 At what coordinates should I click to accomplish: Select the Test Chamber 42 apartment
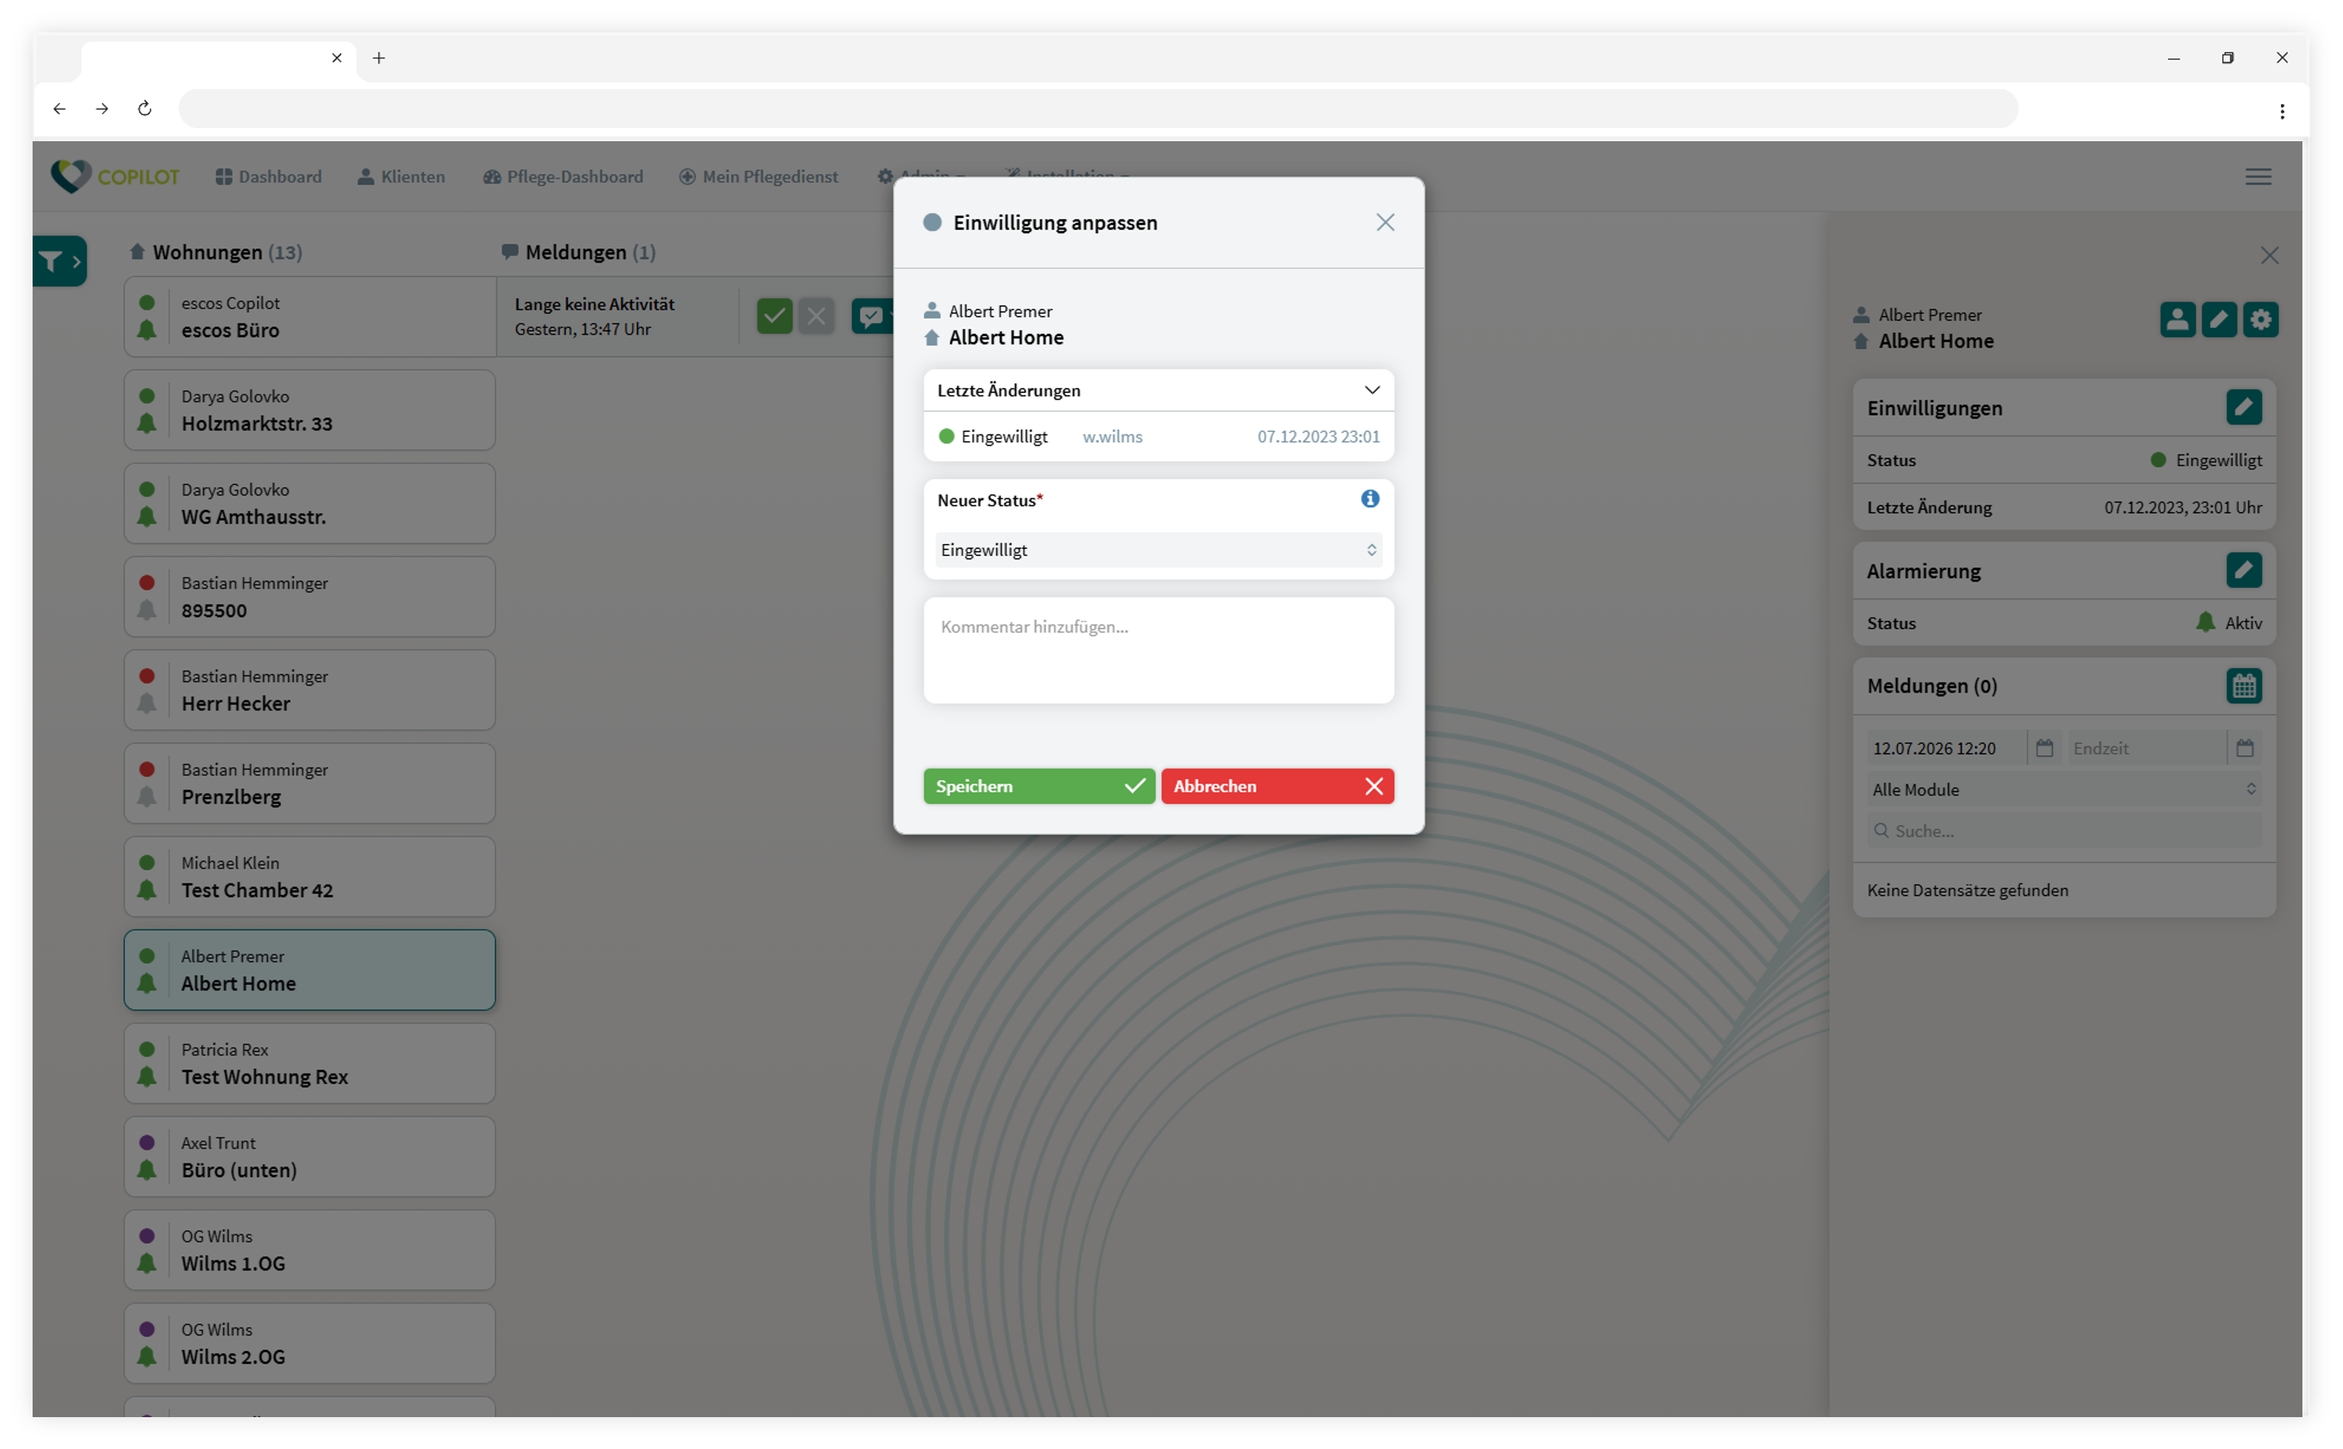[x=309, y=877]
